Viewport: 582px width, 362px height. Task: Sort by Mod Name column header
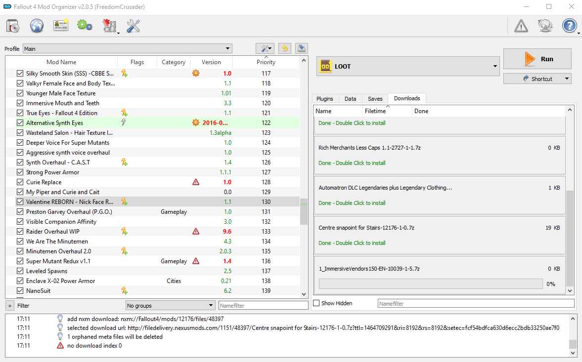pos(61,62)
